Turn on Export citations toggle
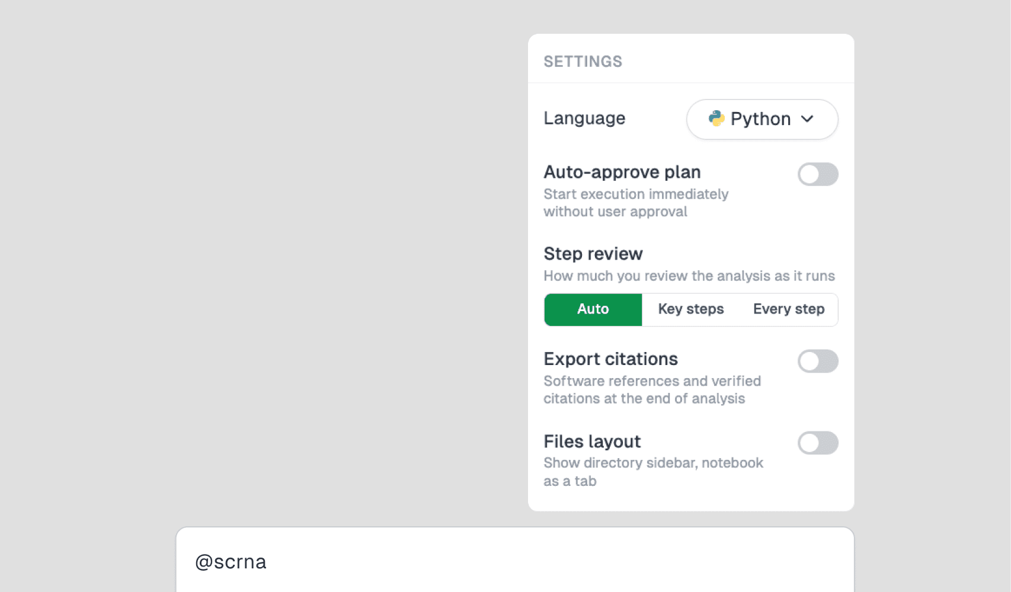Viewport: 1011px width, 592px height. (x=818, y=361)
